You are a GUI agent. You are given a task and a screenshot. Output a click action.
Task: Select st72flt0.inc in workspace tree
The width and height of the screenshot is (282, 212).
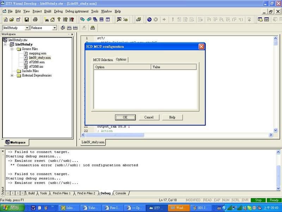36,66
